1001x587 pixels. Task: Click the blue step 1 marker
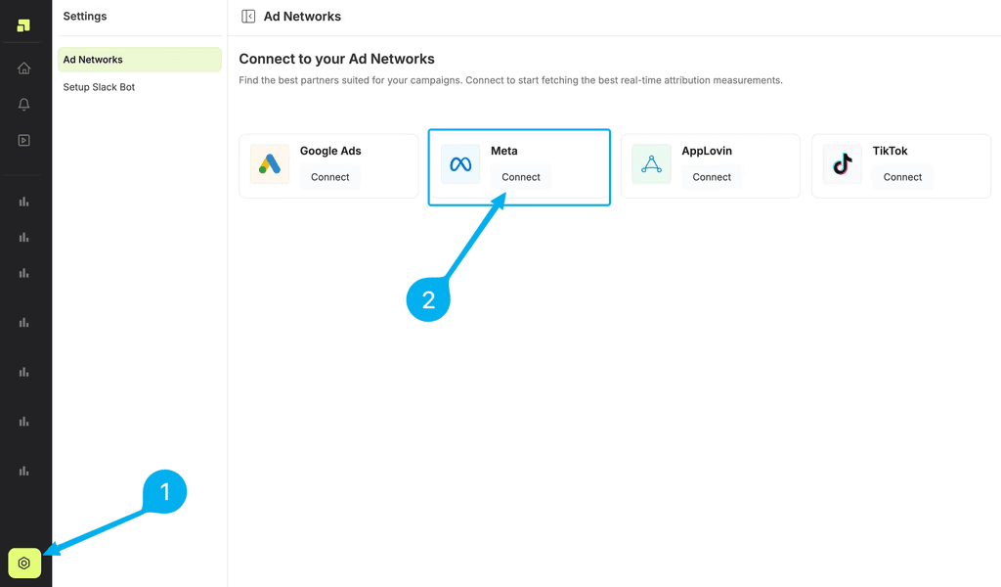click(164, 491)
